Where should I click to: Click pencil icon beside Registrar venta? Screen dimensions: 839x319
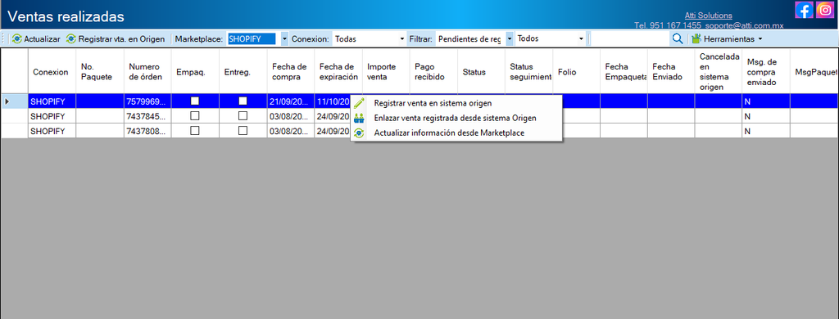360,103
